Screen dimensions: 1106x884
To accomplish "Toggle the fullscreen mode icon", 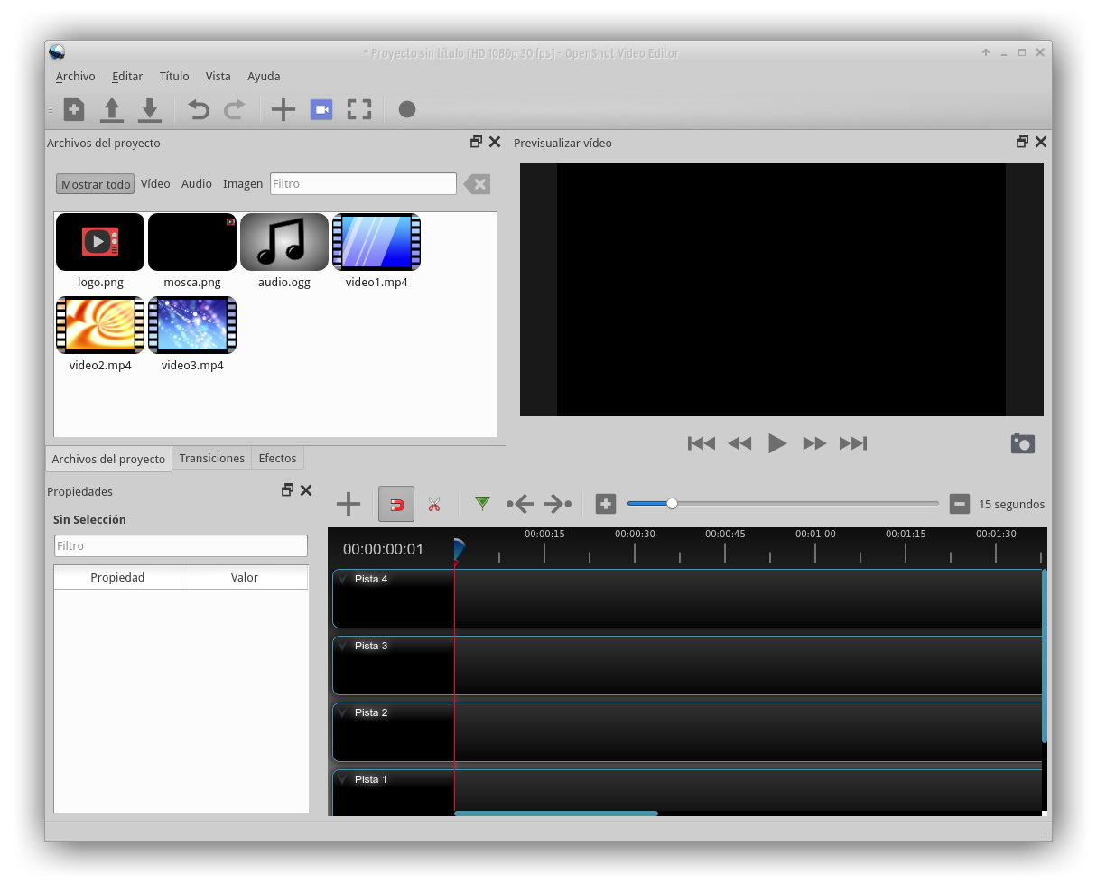I will (x=359, y=109).
